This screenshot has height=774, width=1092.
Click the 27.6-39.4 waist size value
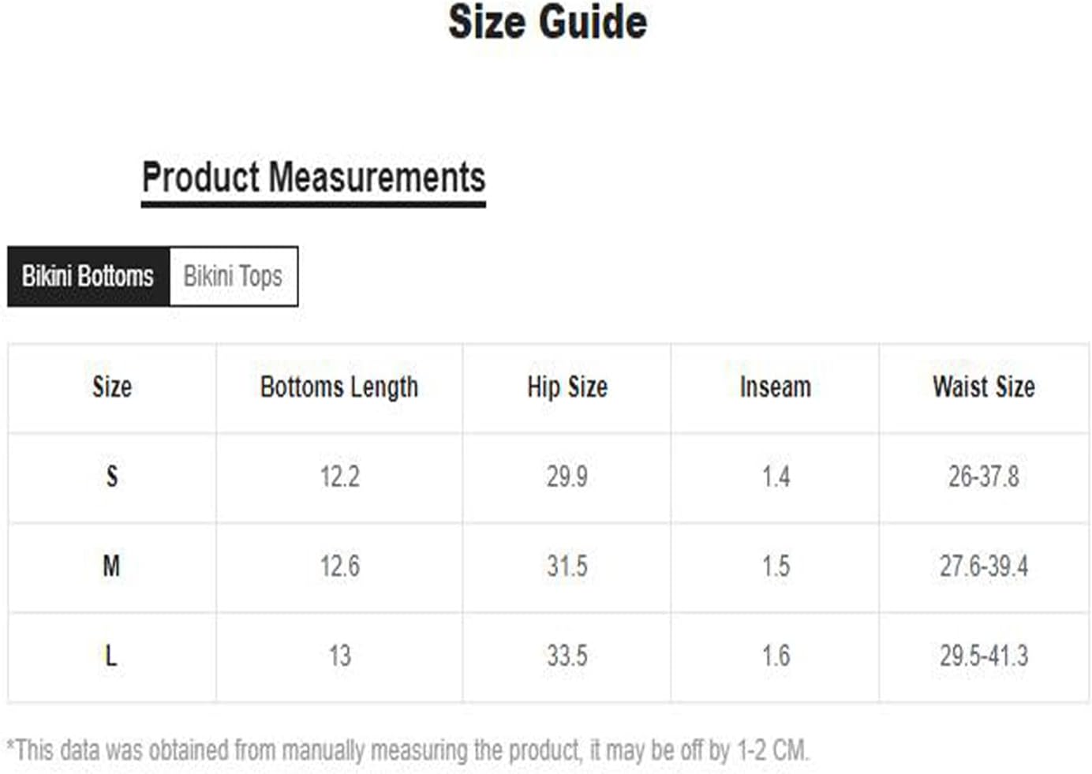pyautogui.click(x=984, y=566)
